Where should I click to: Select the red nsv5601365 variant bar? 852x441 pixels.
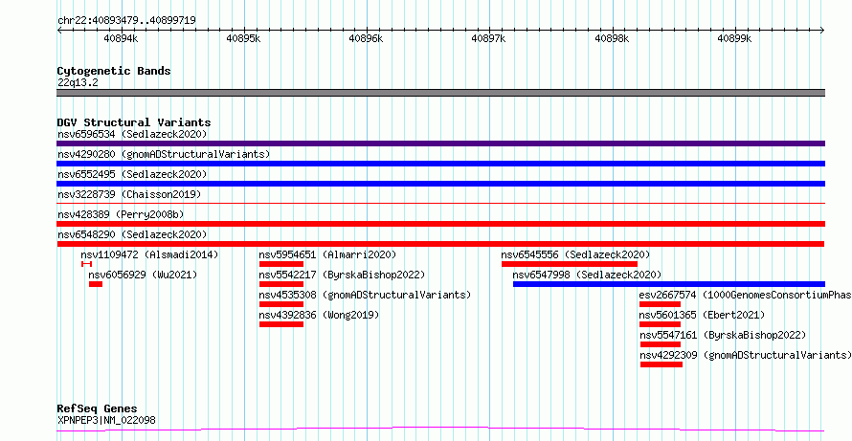[x=661, y=324]
